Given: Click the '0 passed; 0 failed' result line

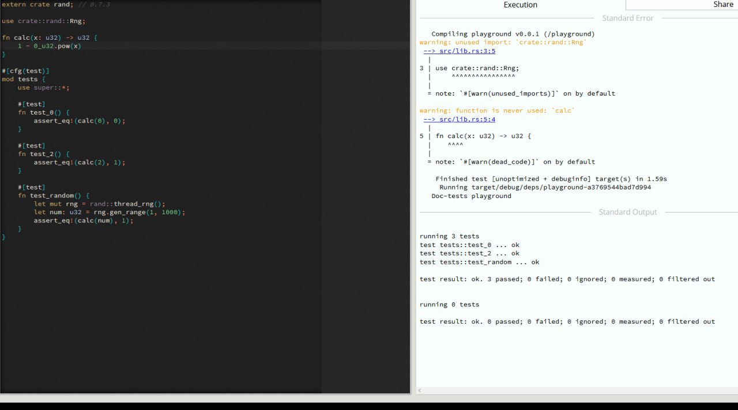Looking at the screenshot, I should click(x=567, y=322).
